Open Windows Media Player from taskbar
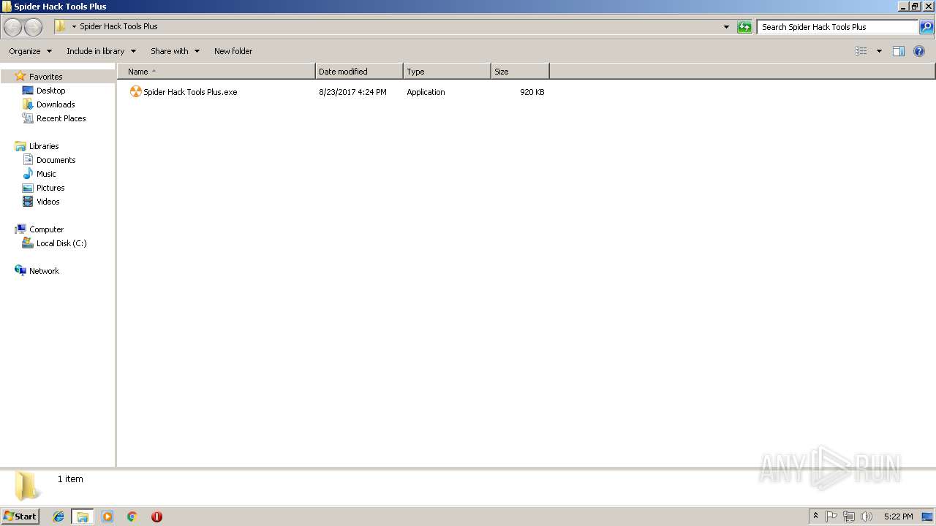This screenshot has width=936, height=526. [x=107, y=517]
